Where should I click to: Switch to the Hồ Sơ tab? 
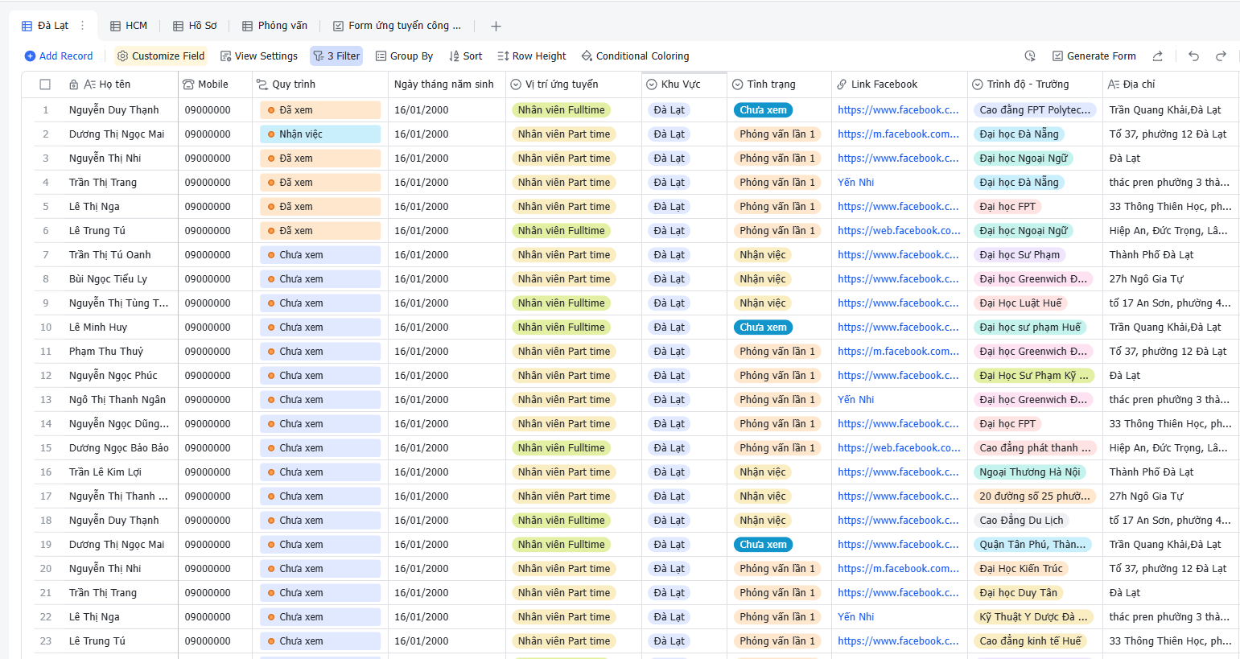pos(195,26)
